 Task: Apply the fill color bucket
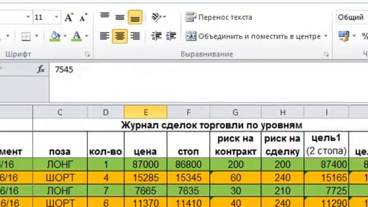(x=55, y=36)
